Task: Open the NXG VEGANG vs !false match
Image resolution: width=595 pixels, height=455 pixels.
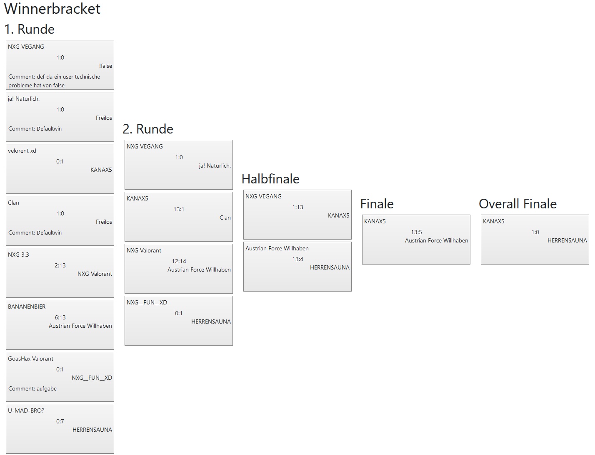Action: (60, 65)
